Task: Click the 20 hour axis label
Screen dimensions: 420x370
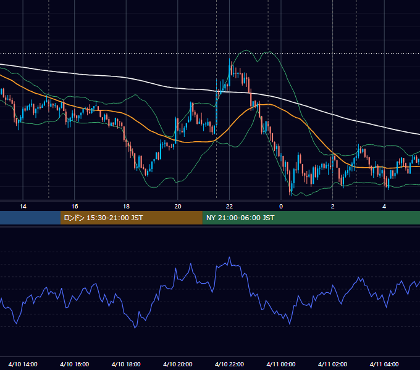Action: coord(178,207)
